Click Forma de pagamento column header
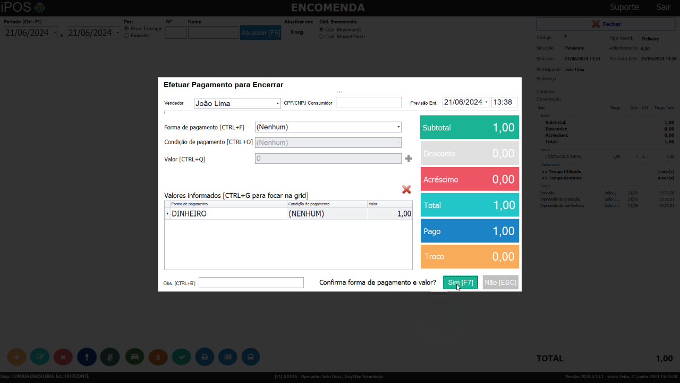This screenshot has height=383, width=680. (228, 204)
